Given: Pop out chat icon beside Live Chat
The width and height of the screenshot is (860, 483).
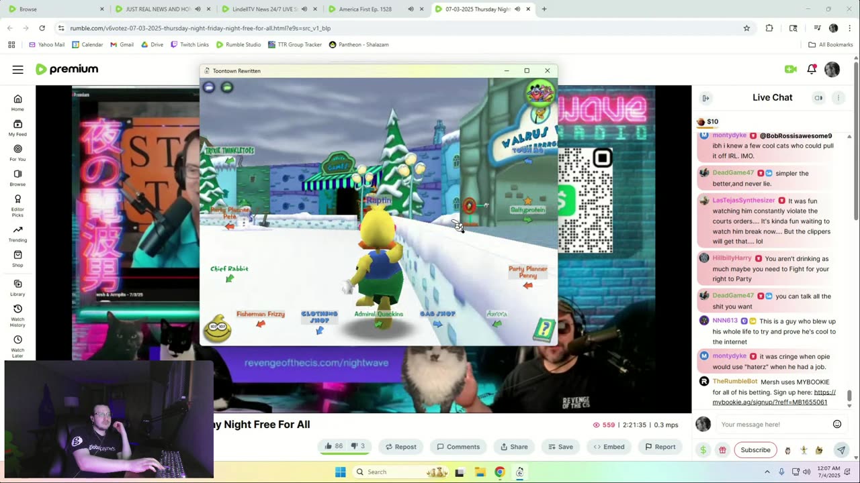Looking at the screenshot, I should click(x=818, y=98).
